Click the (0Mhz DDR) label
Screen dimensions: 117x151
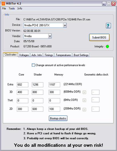pos(70,100)
